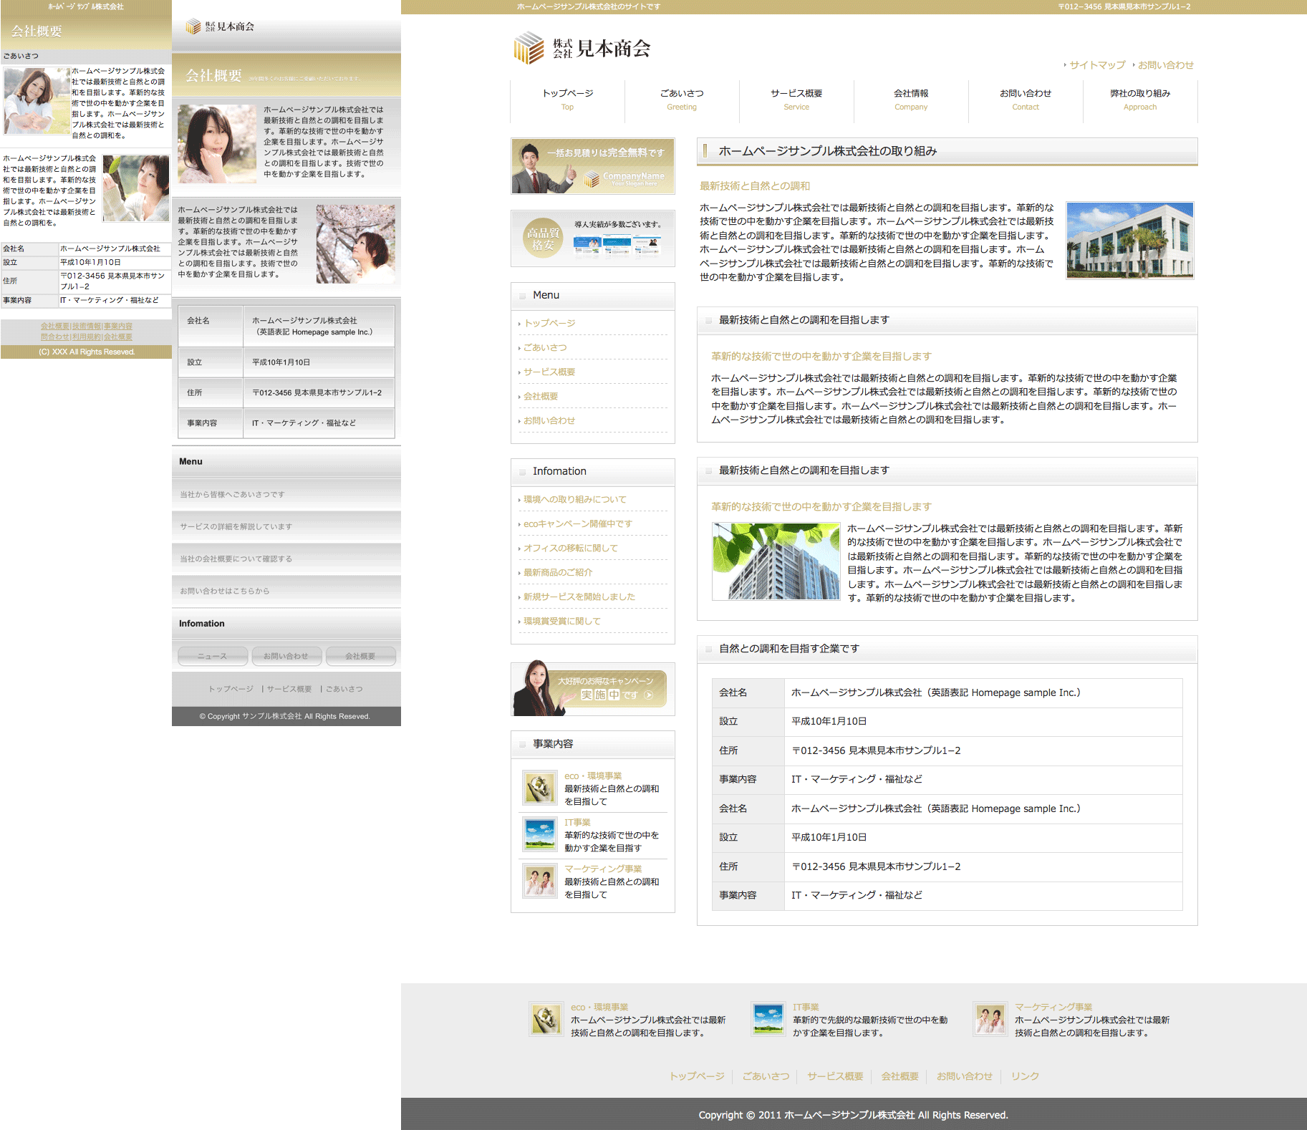Click the マーケティング事業 icon in the gray footer area
This screenshot has height=1130, width=1307.
pos(990,1019)
